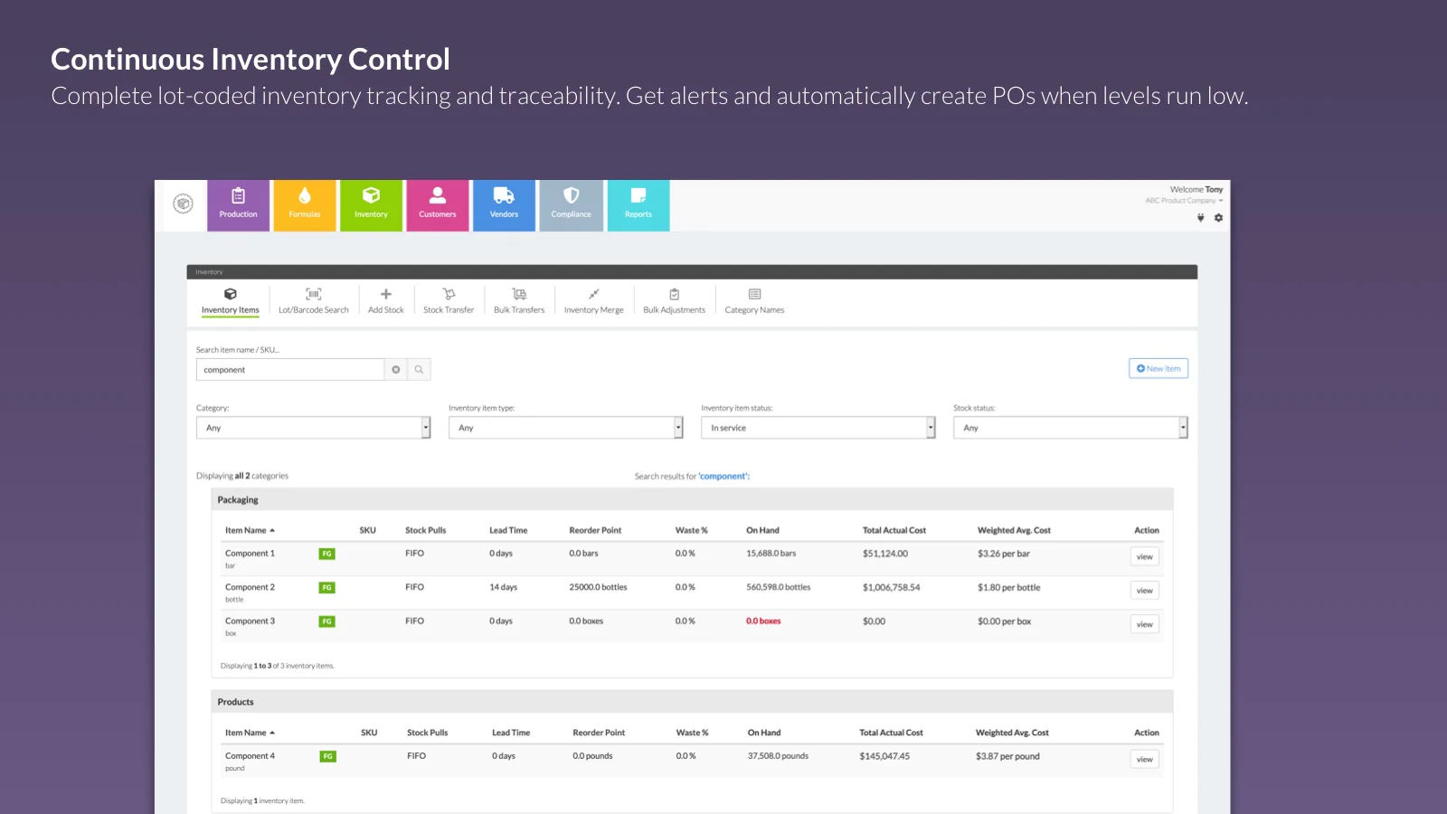This screenshot has height=814, width=1447.
Task: Open the Inventory item type dropdown
Action: [565, 428]
